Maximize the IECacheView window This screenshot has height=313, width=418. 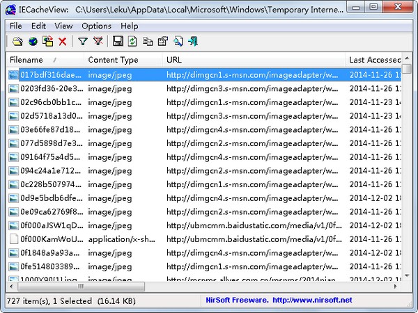point(373,7)
